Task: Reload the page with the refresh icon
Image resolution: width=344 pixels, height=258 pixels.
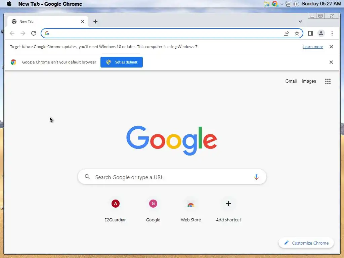Action: (x=34, y=33)
